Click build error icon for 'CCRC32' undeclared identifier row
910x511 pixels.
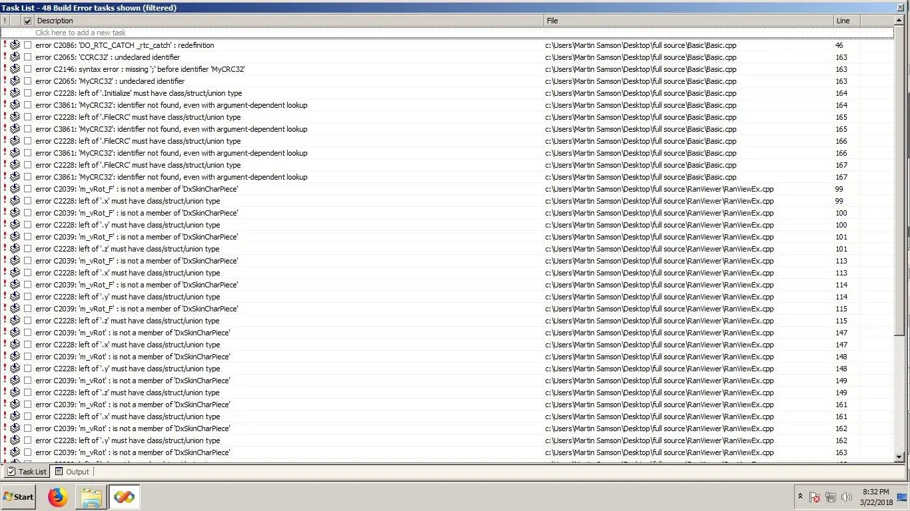[15, 57]
